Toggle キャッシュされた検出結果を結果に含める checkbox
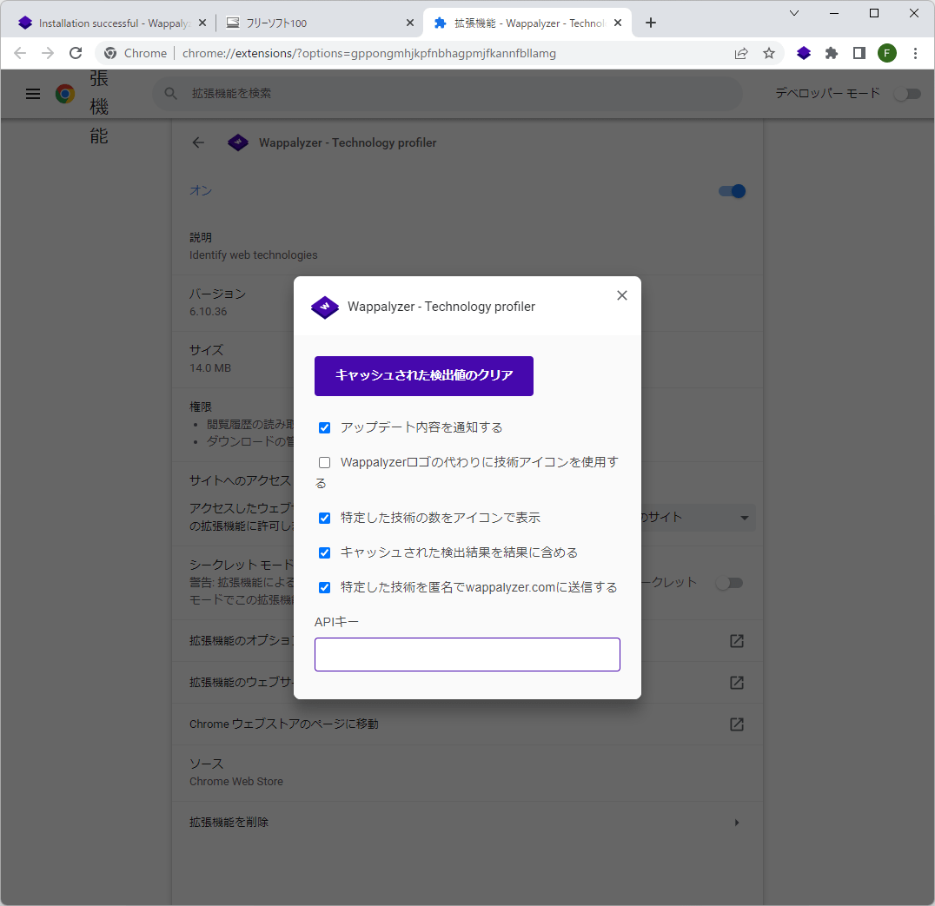 324,553
